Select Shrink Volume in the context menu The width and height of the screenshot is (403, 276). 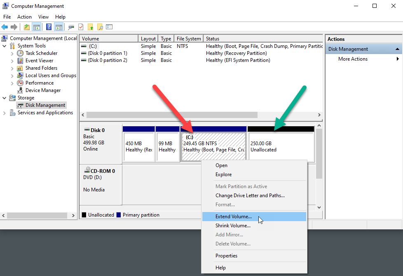(233, 226)
